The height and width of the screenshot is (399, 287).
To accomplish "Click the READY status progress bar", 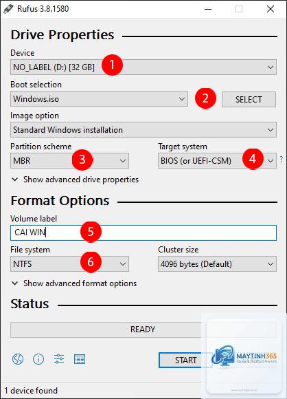I will click(143, 330).
